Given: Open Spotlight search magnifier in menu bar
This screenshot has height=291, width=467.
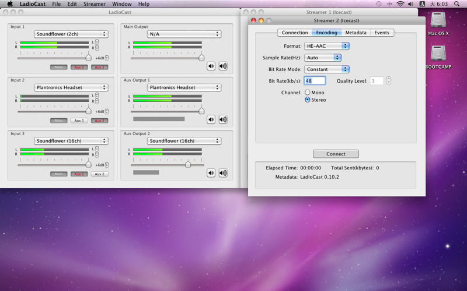Looking at the screenshot, I should (456, 4).
